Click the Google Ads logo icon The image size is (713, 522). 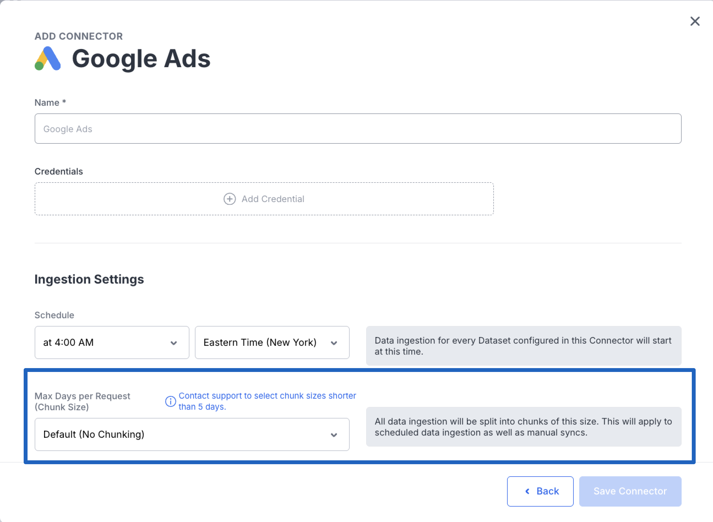point(48,59)
